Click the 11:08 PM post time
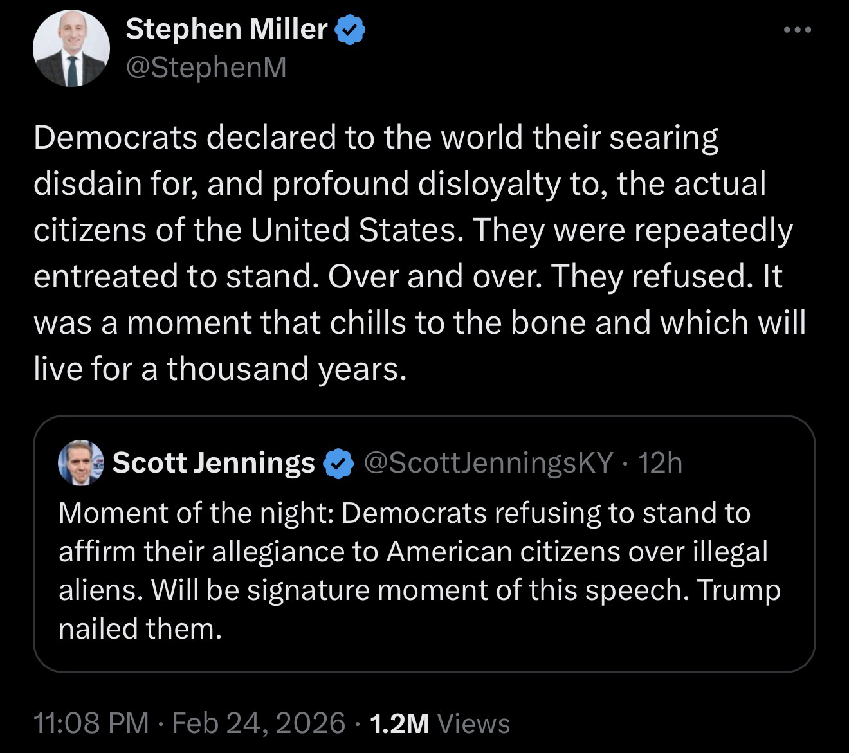Viewport: 849px width, 753px height. (x=91, y=723)
